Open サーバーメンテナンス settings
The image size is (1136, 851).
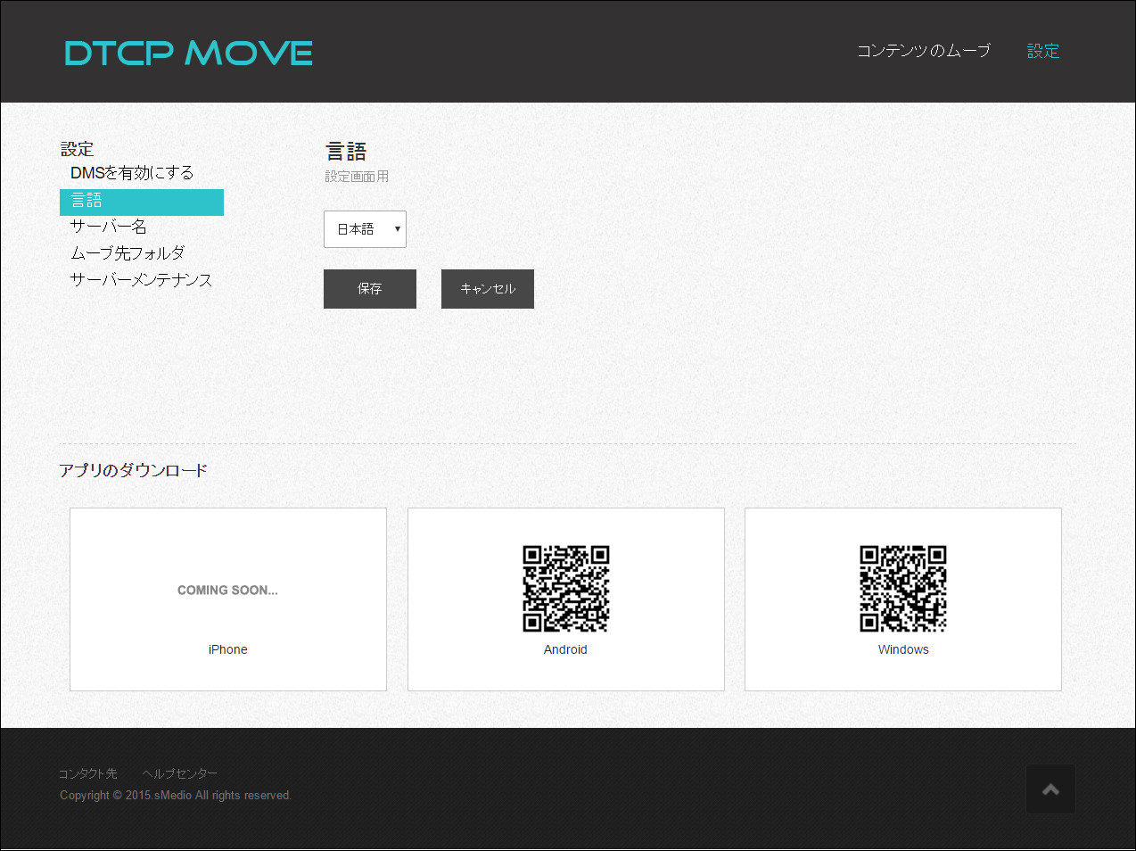coord(141,279)
